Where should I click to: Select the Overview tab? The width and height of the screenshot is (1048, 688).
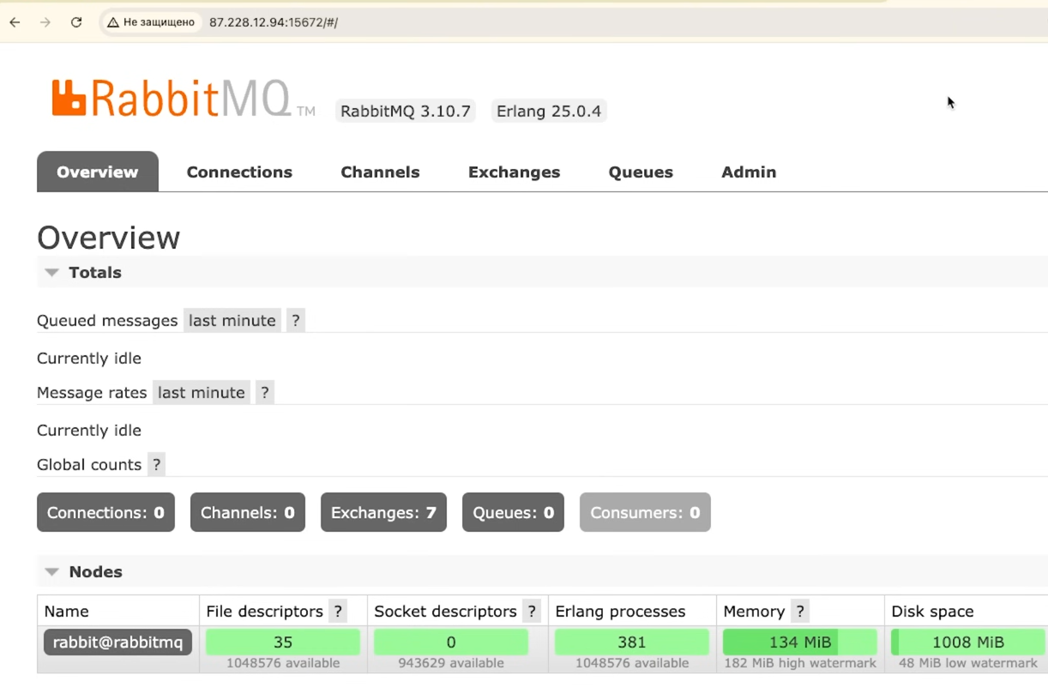[98, 172]
